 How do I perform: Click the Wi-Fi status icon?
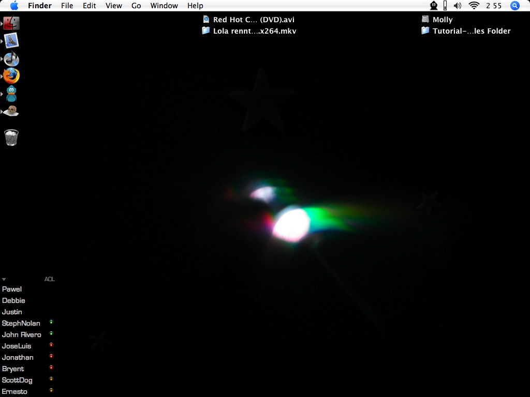pyautogui.click(x=474, y=5)
